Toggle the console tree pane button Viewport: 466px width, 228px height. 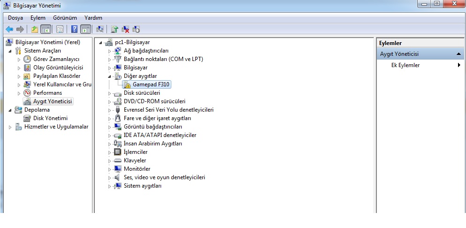(x=46, y=29)
